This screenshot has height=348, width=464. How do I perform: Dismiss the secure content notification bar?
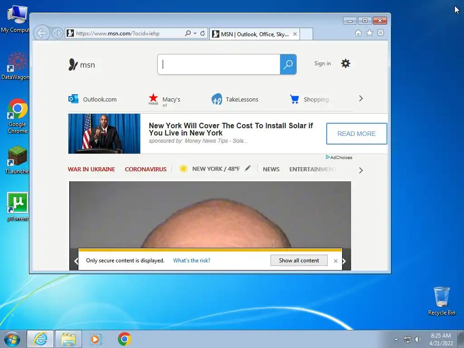(x=336, y=261)
